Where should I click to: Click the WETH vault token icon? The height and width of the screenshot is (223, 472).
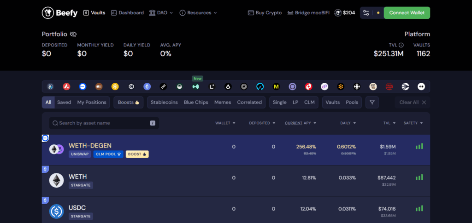tap(56, 180)
